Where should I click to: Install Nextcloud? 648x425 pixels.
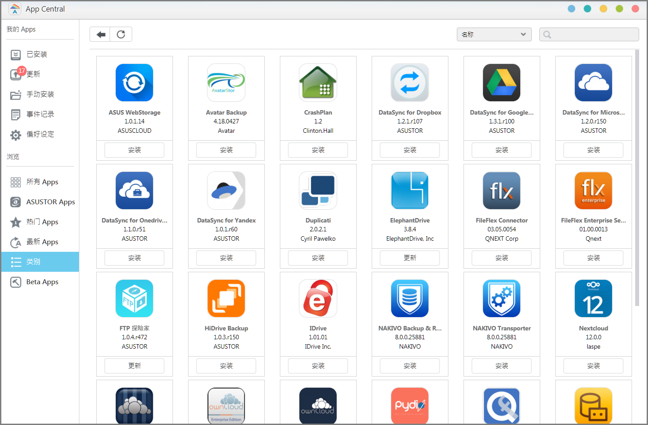pyautogui.click(x=593, y=366)
